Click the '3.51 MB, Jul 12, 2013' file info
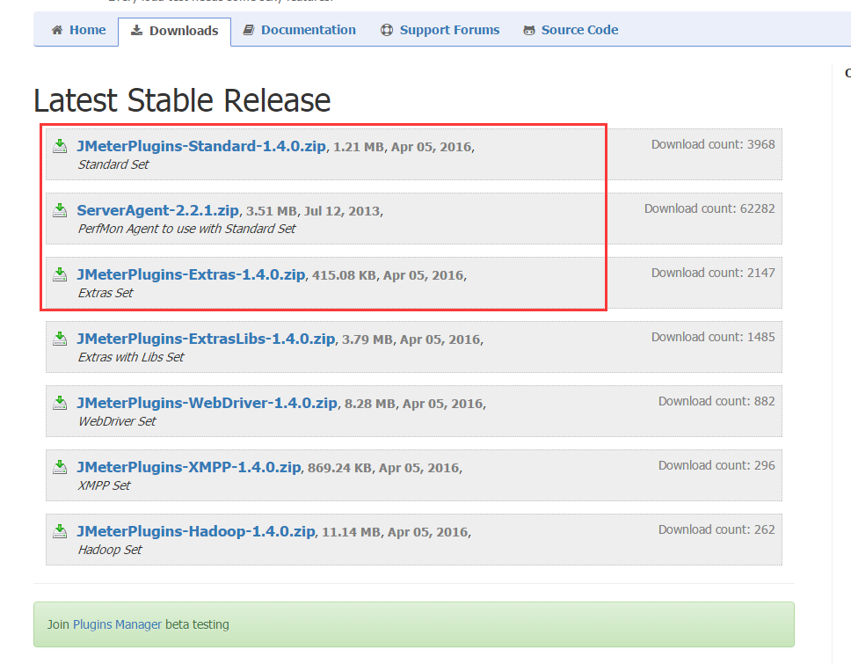851x664 pixels. click(x=313, y=211)
